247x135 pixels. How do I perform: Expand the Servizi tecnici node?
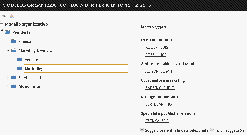(7, 77)
